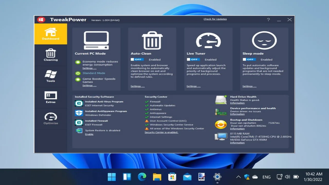329x185 pixels.
Task: Open Bootup and Shutdown Information link
Action: (237, 129)
